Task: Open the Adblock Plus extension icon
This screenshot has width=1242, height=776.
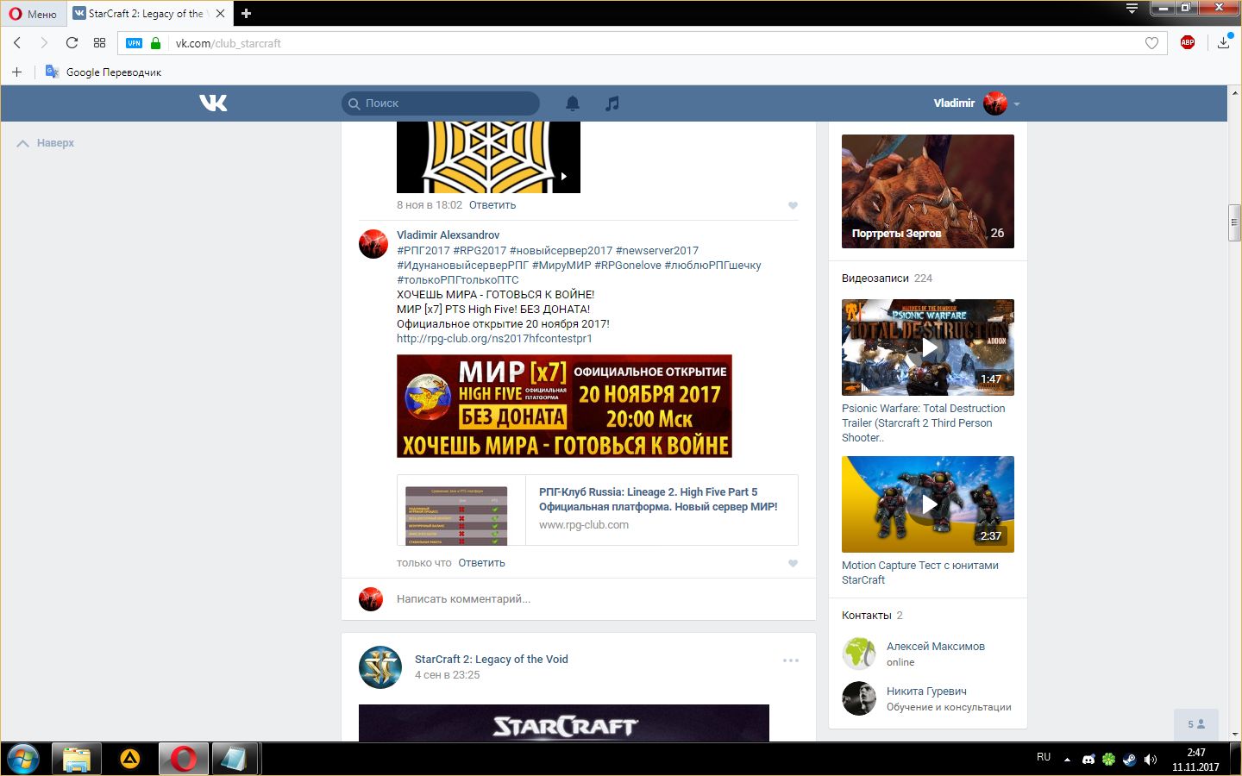Action: tap(1188, 42)
